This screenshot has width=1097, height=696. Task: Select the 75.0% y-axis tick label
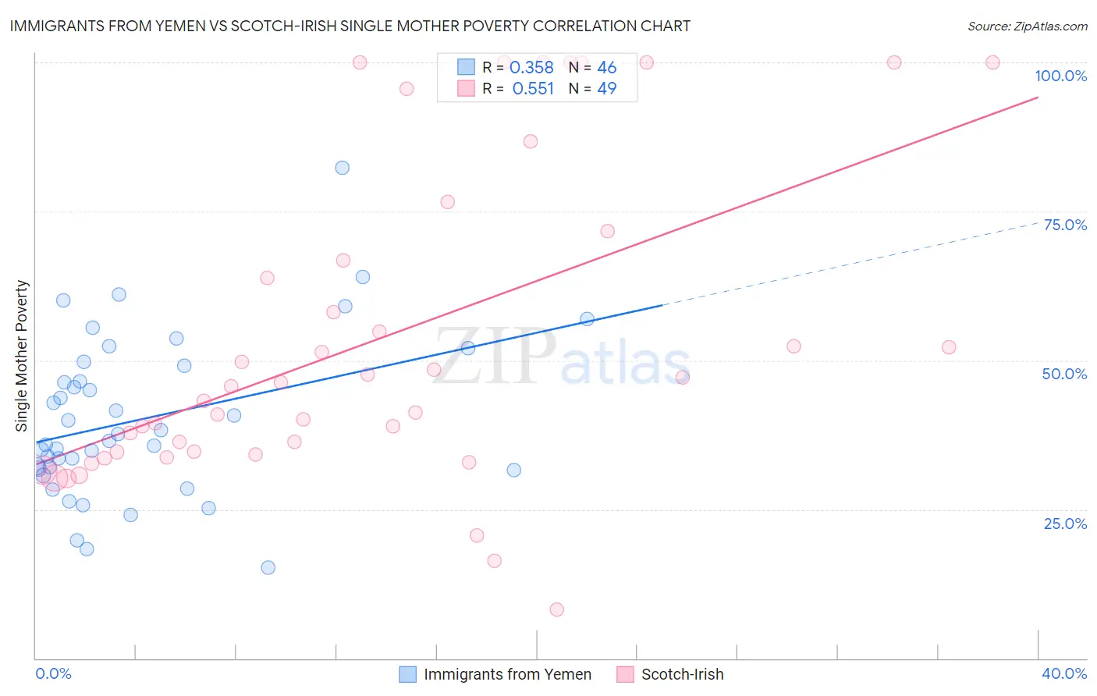tap(1065, 225)
